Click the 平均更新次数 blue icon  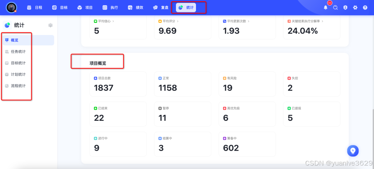[x=224, y=21]
